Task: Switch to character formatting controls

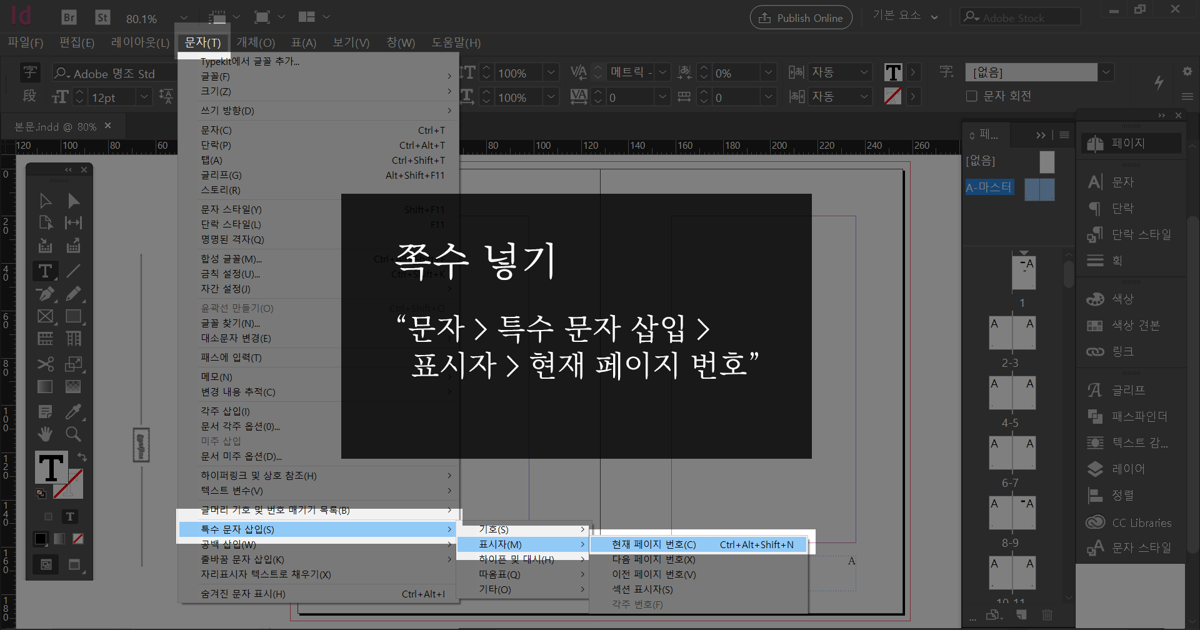Action: (x=29, y=72)
